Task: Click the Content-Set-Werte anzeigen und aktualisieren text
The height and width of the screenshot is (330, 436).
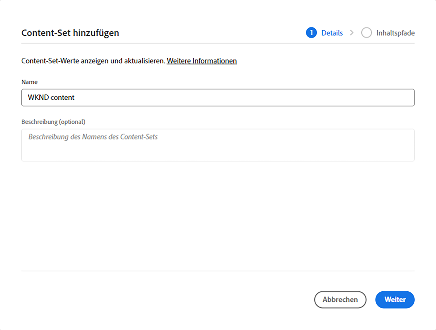Action: [93, 61]
